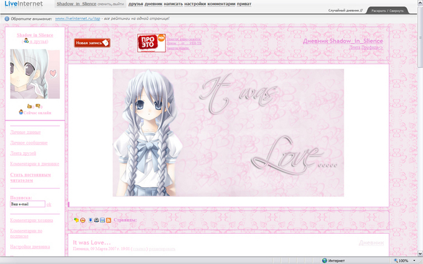Open the 'дневник' menu item

[154, 4]
